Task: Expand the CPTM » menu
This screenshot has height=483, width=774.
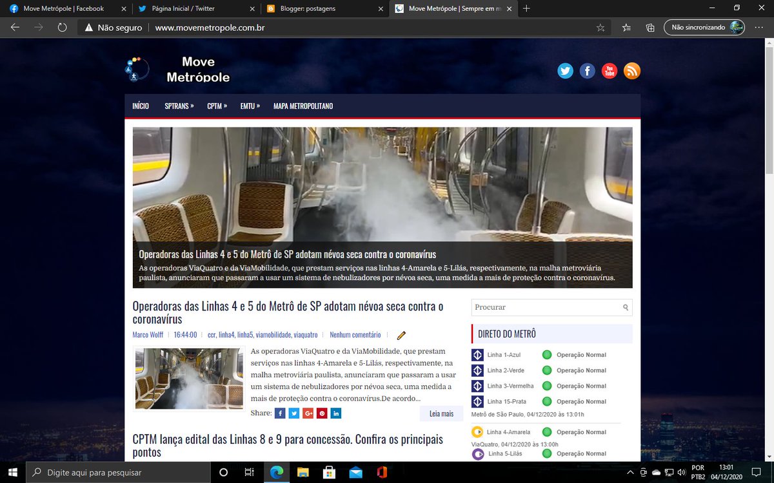Action: [217, 106]
